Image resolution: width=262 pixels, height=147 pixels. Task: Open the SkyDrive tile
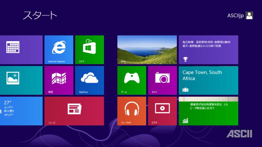click(x=89, y=80)
